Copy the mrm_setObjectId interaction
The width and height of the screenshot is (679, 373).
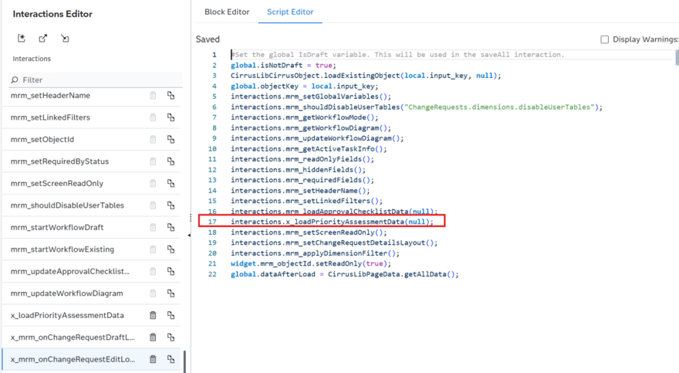[x=171, y=140]
